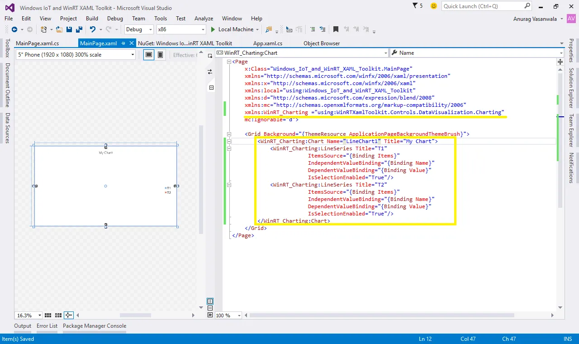
Task: Collapse the Grid element in XAML editor
Action: (229, 134)
